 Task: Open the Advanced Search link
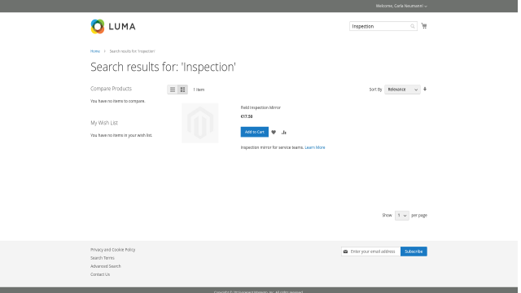pyautogui.click(x=106, y=266)
